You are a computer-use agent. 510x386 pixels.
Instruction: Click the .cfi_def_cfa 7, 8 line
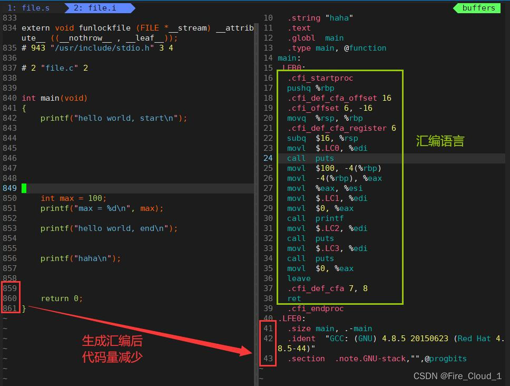tap(327, 288)
